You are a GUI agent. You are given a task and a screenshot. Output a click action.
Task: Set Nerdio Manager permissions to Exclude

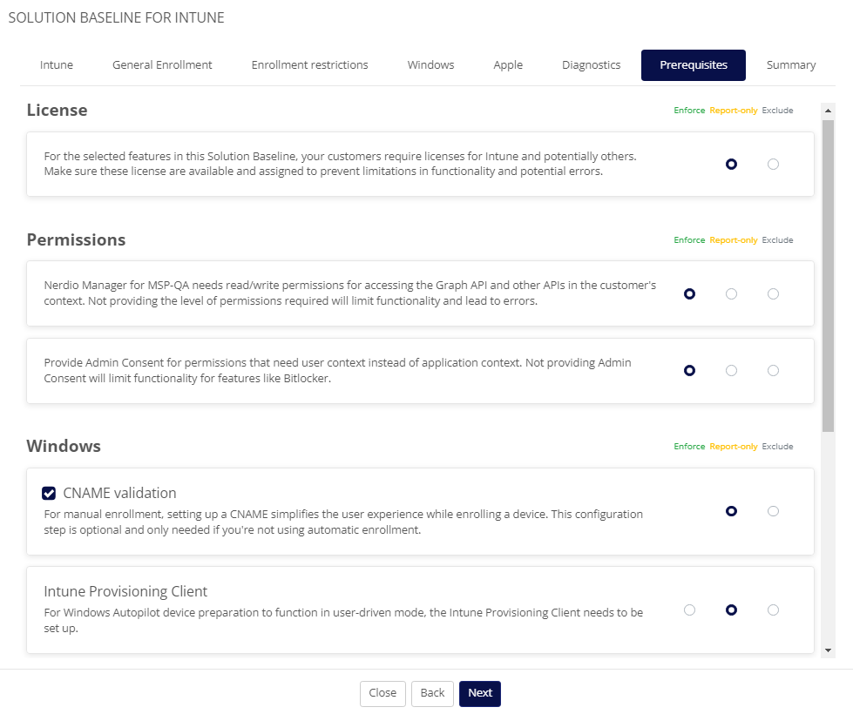click(773, 294)
